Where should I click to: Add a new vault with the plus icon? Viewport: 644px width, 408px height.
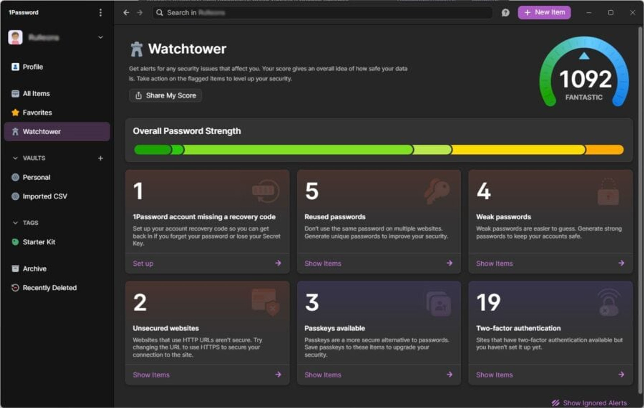click(x=100, y=158)
